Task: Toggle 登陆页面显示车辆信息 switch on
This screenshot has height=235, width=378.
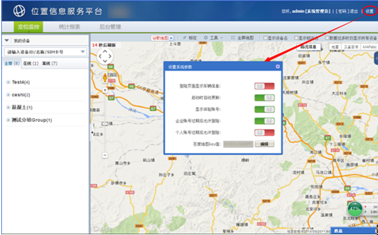Action: [264, 86]
